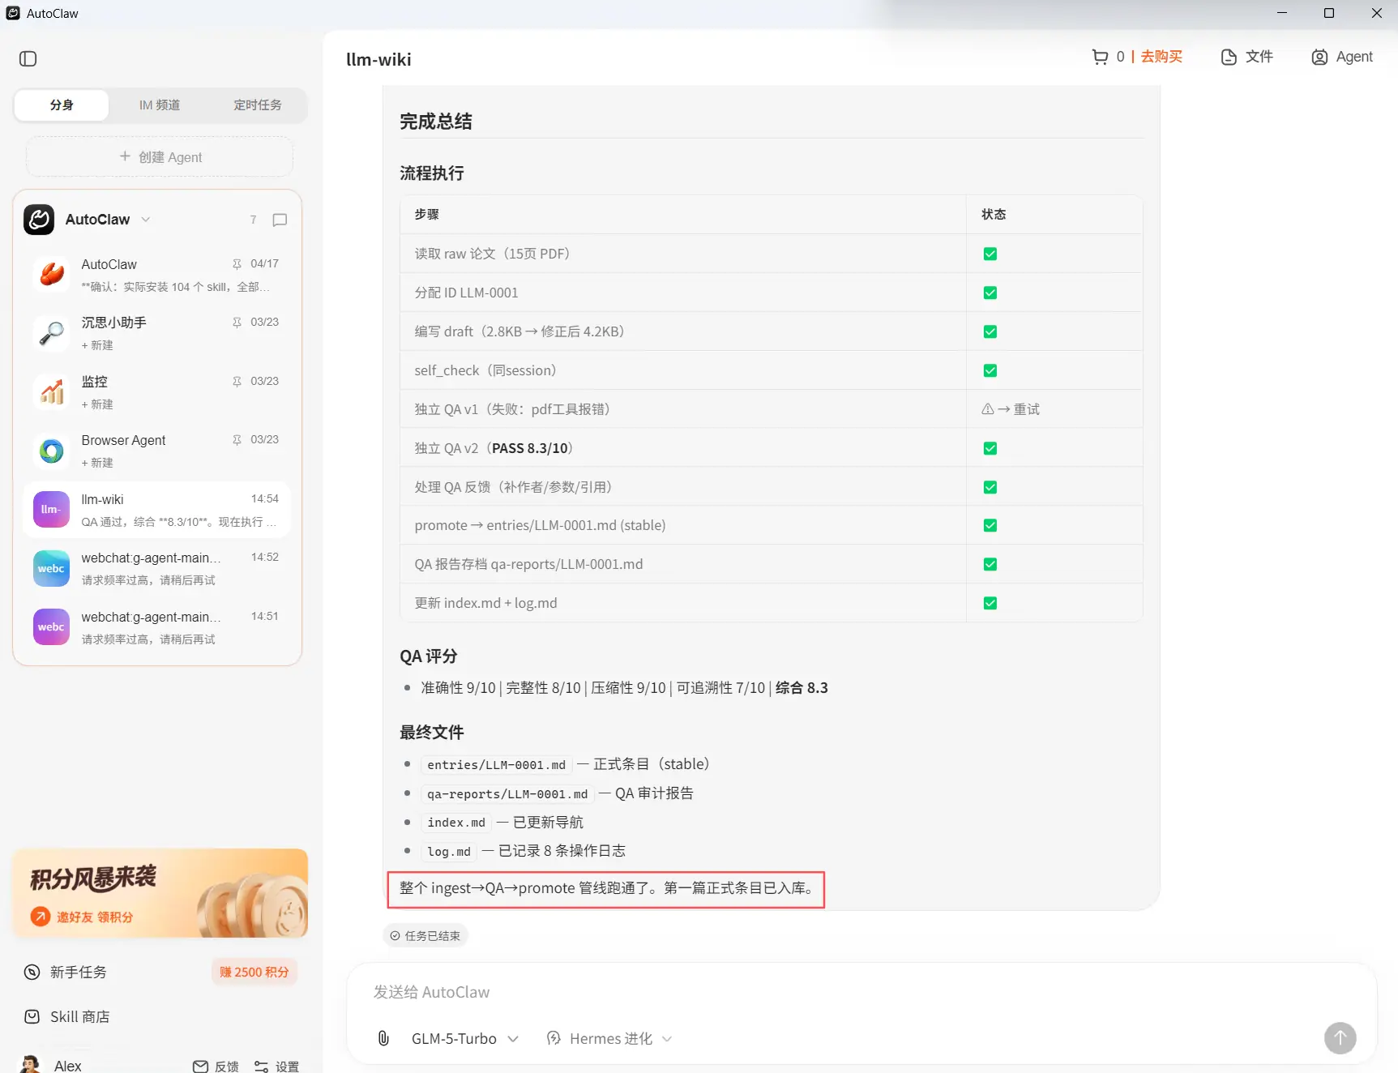Select webchat avatar from 14:51
Image resolution: width=1398 pixels, height=1073 pixels.
(51, 627)
